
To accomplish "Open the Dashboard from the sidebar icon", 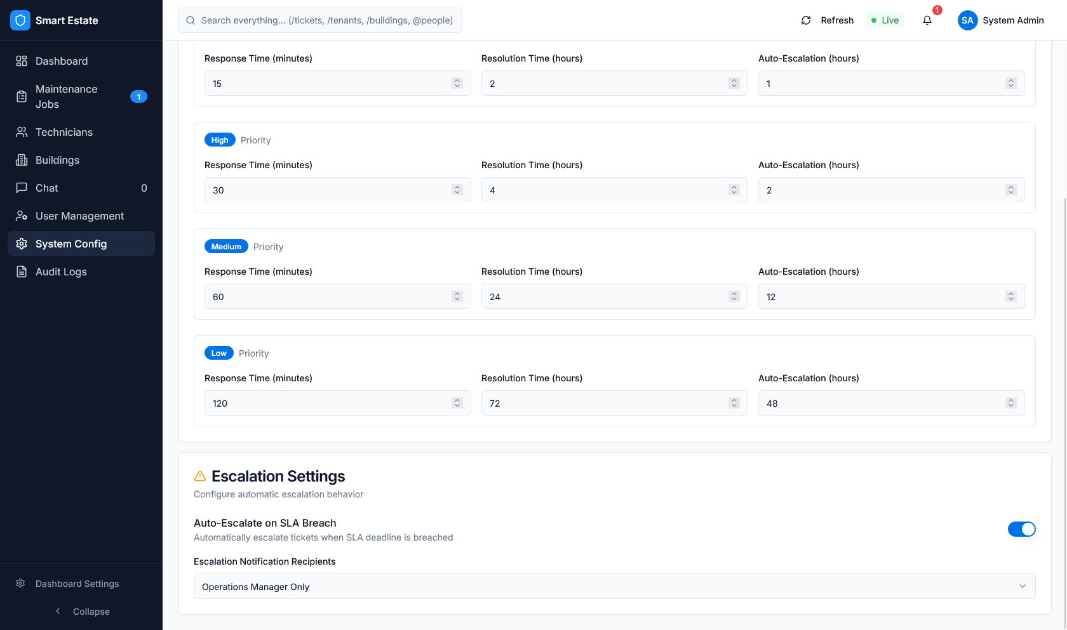I will coord(21,61).
